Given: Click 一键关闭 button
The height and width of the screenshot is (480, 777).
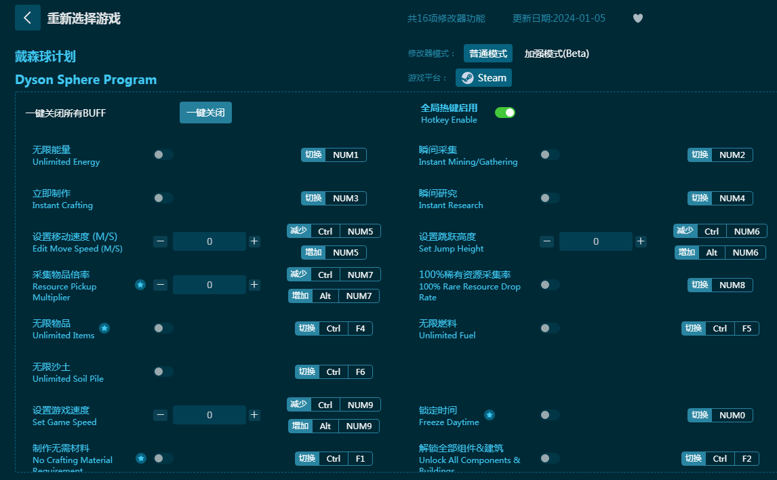Looking at the screenshot, I should coord(205,113).
